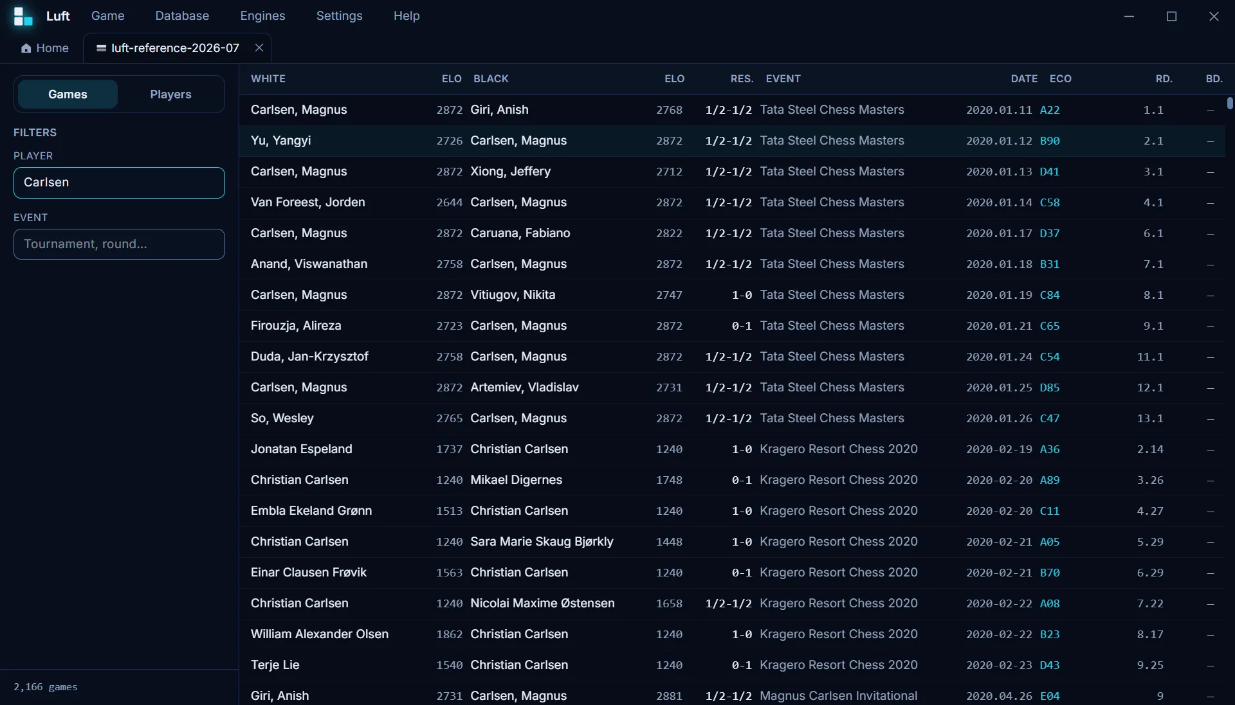The height and width of the screenshot is (705, 1235).
Task: Select game row William Alexander Olsen
Action: (x=732, y=634)
